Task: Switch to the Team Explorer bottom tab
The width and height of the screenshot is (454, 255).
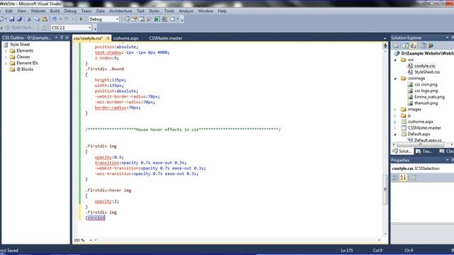Action: pos(424,151)
